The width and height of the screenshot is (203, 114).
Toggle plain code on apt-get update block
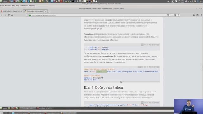click(x=145, y=45)
